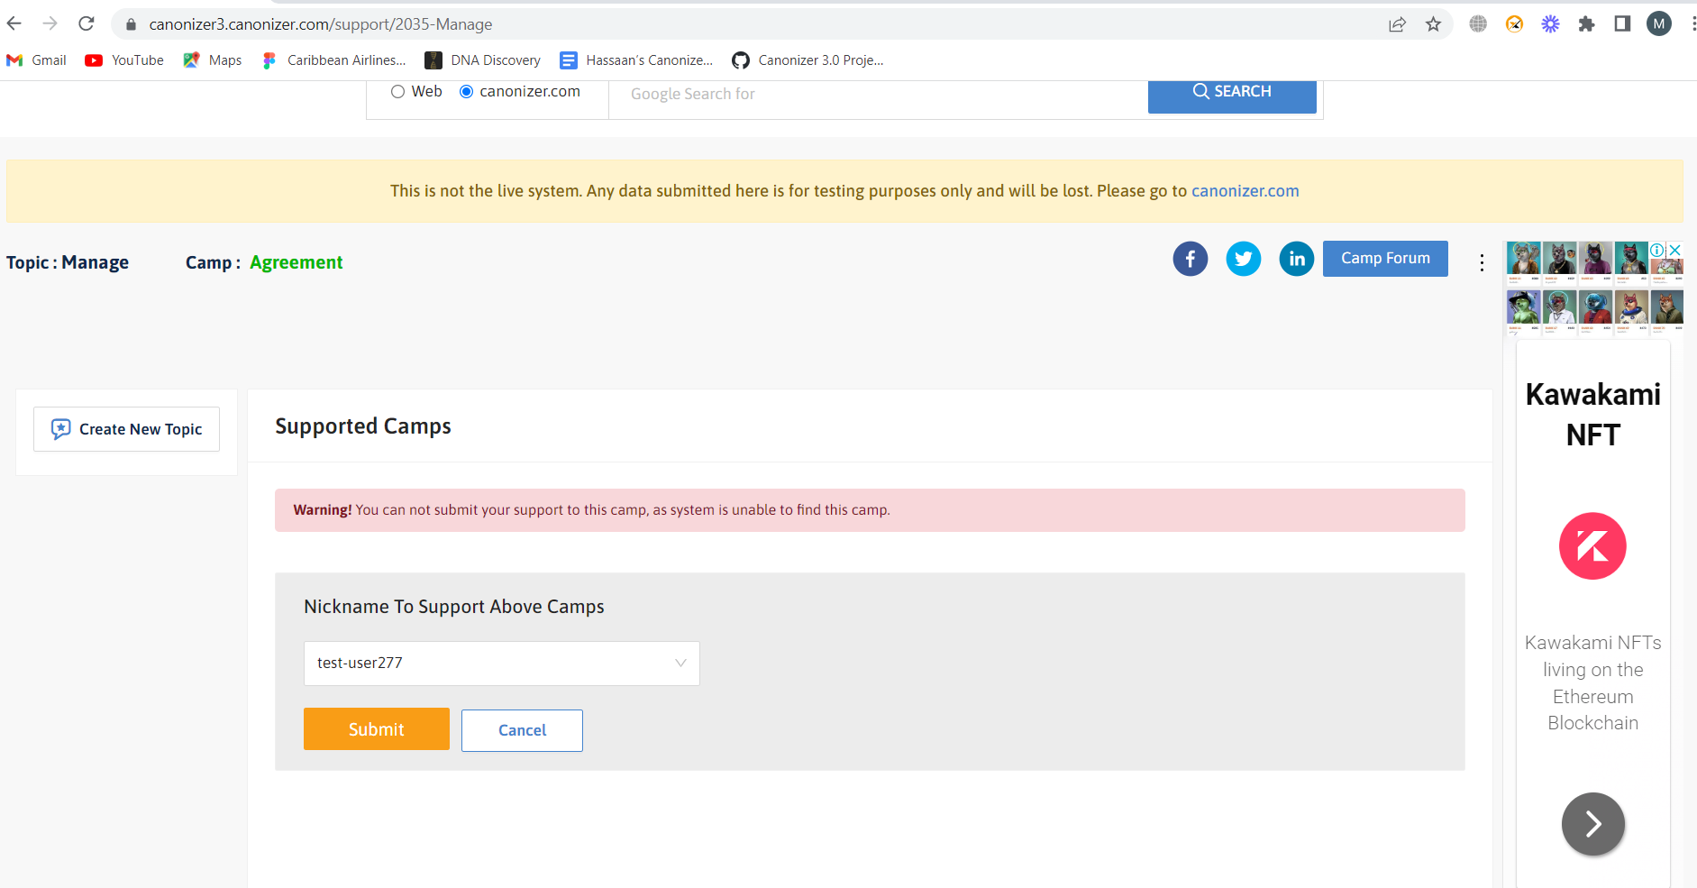1697x888 pixels.
Task: Share using the LinkedIn icon
Action: click(1297, 259)
